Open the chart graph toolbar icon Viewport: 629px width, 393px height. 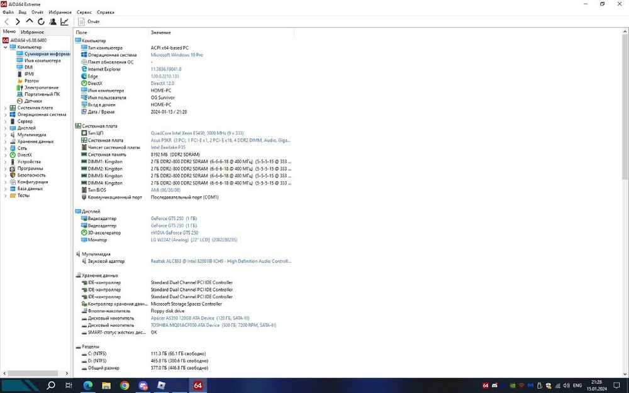tap(64, 21)
